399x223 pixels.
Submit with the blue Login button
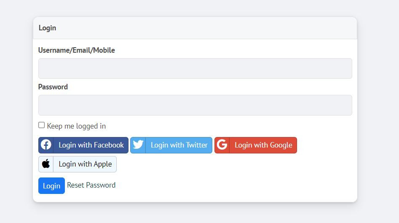coord(52,185)
